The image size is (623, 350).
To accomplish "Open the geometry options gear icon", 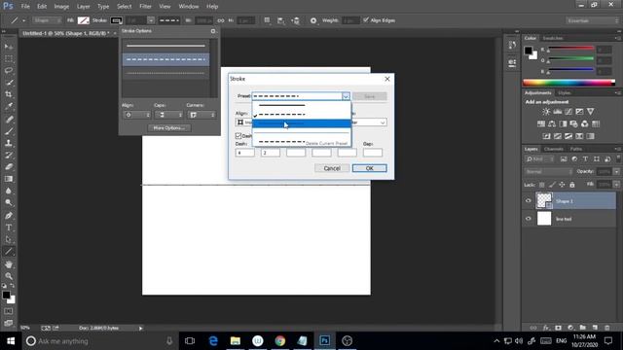I will point(313,20).
